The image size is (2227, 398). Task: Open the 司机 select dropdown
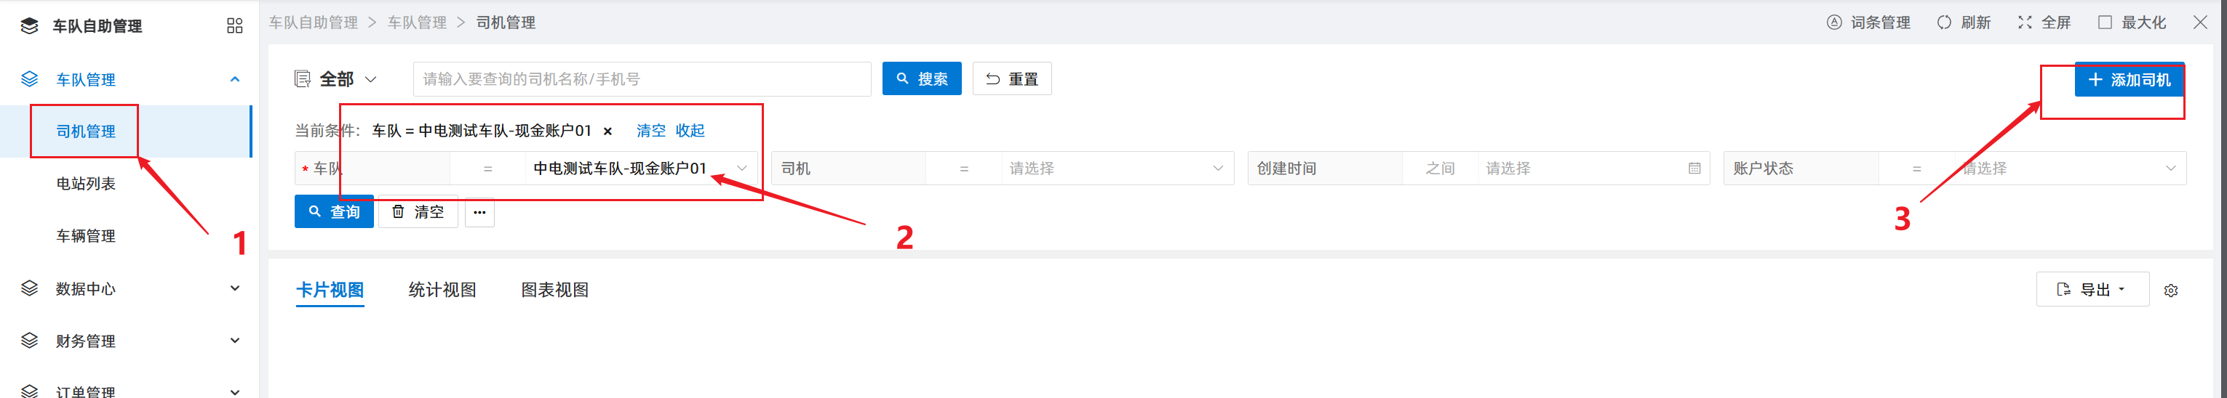(1115, 168)
